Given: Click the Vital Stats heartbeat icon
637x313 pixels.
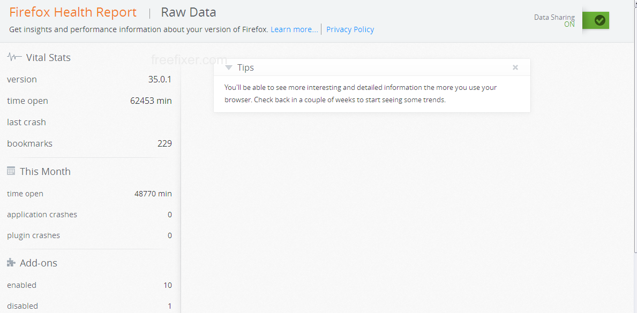Looking at the screenshot, I should tap(14, 57).
